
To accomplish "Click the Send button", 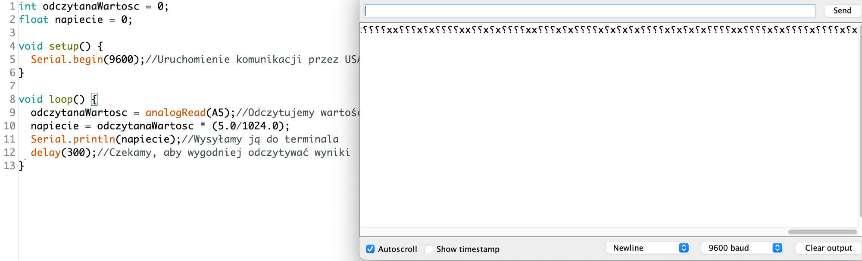I will [842, 11].
